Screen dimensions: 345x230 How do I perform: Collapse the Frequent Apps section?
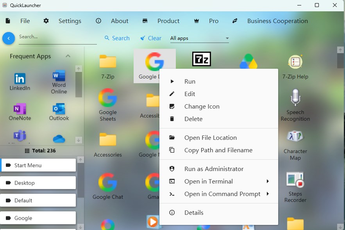point(68,56)
